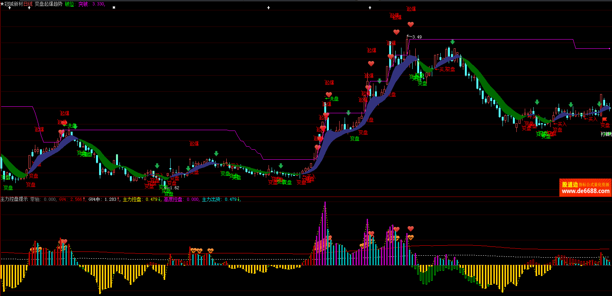Viewport: 612px width, 296px height.
Task: Open the 变盘起爆趋势 indicator title
Action: 48,4
